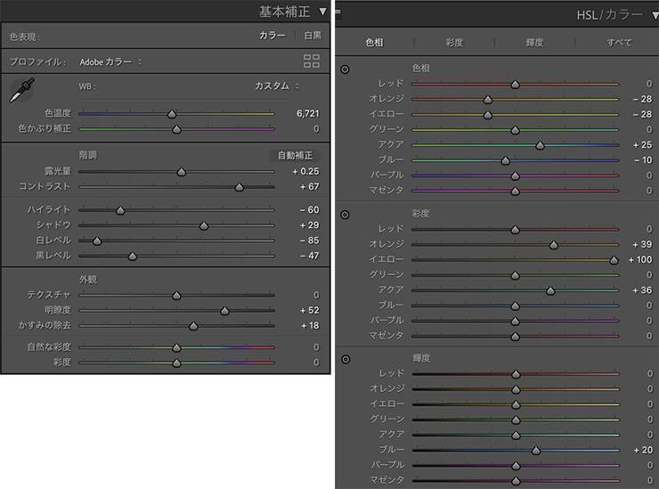Choose カラー color treatment

tap(272, 36)
